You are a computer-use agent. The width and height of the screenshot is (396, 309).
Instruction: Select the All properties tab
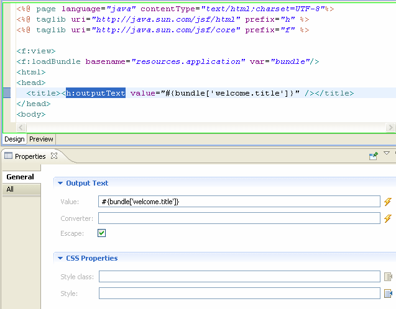(x=21, y=189)
